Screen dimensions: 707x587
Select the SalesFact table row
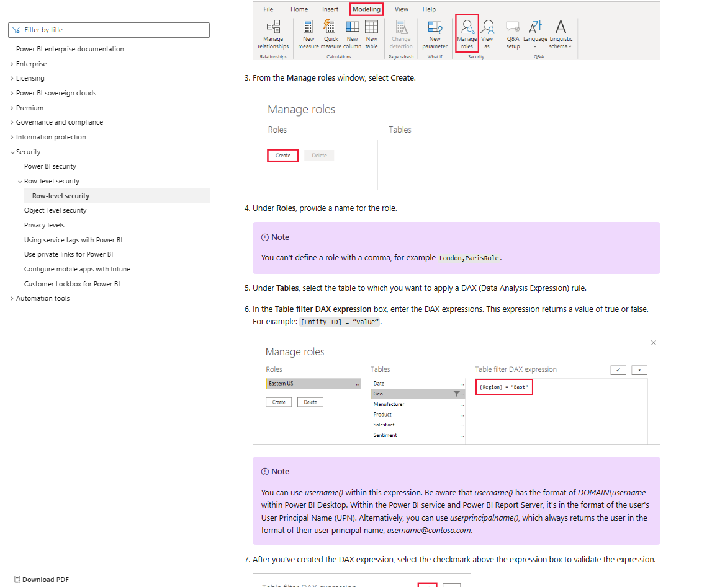click(418, 425)
